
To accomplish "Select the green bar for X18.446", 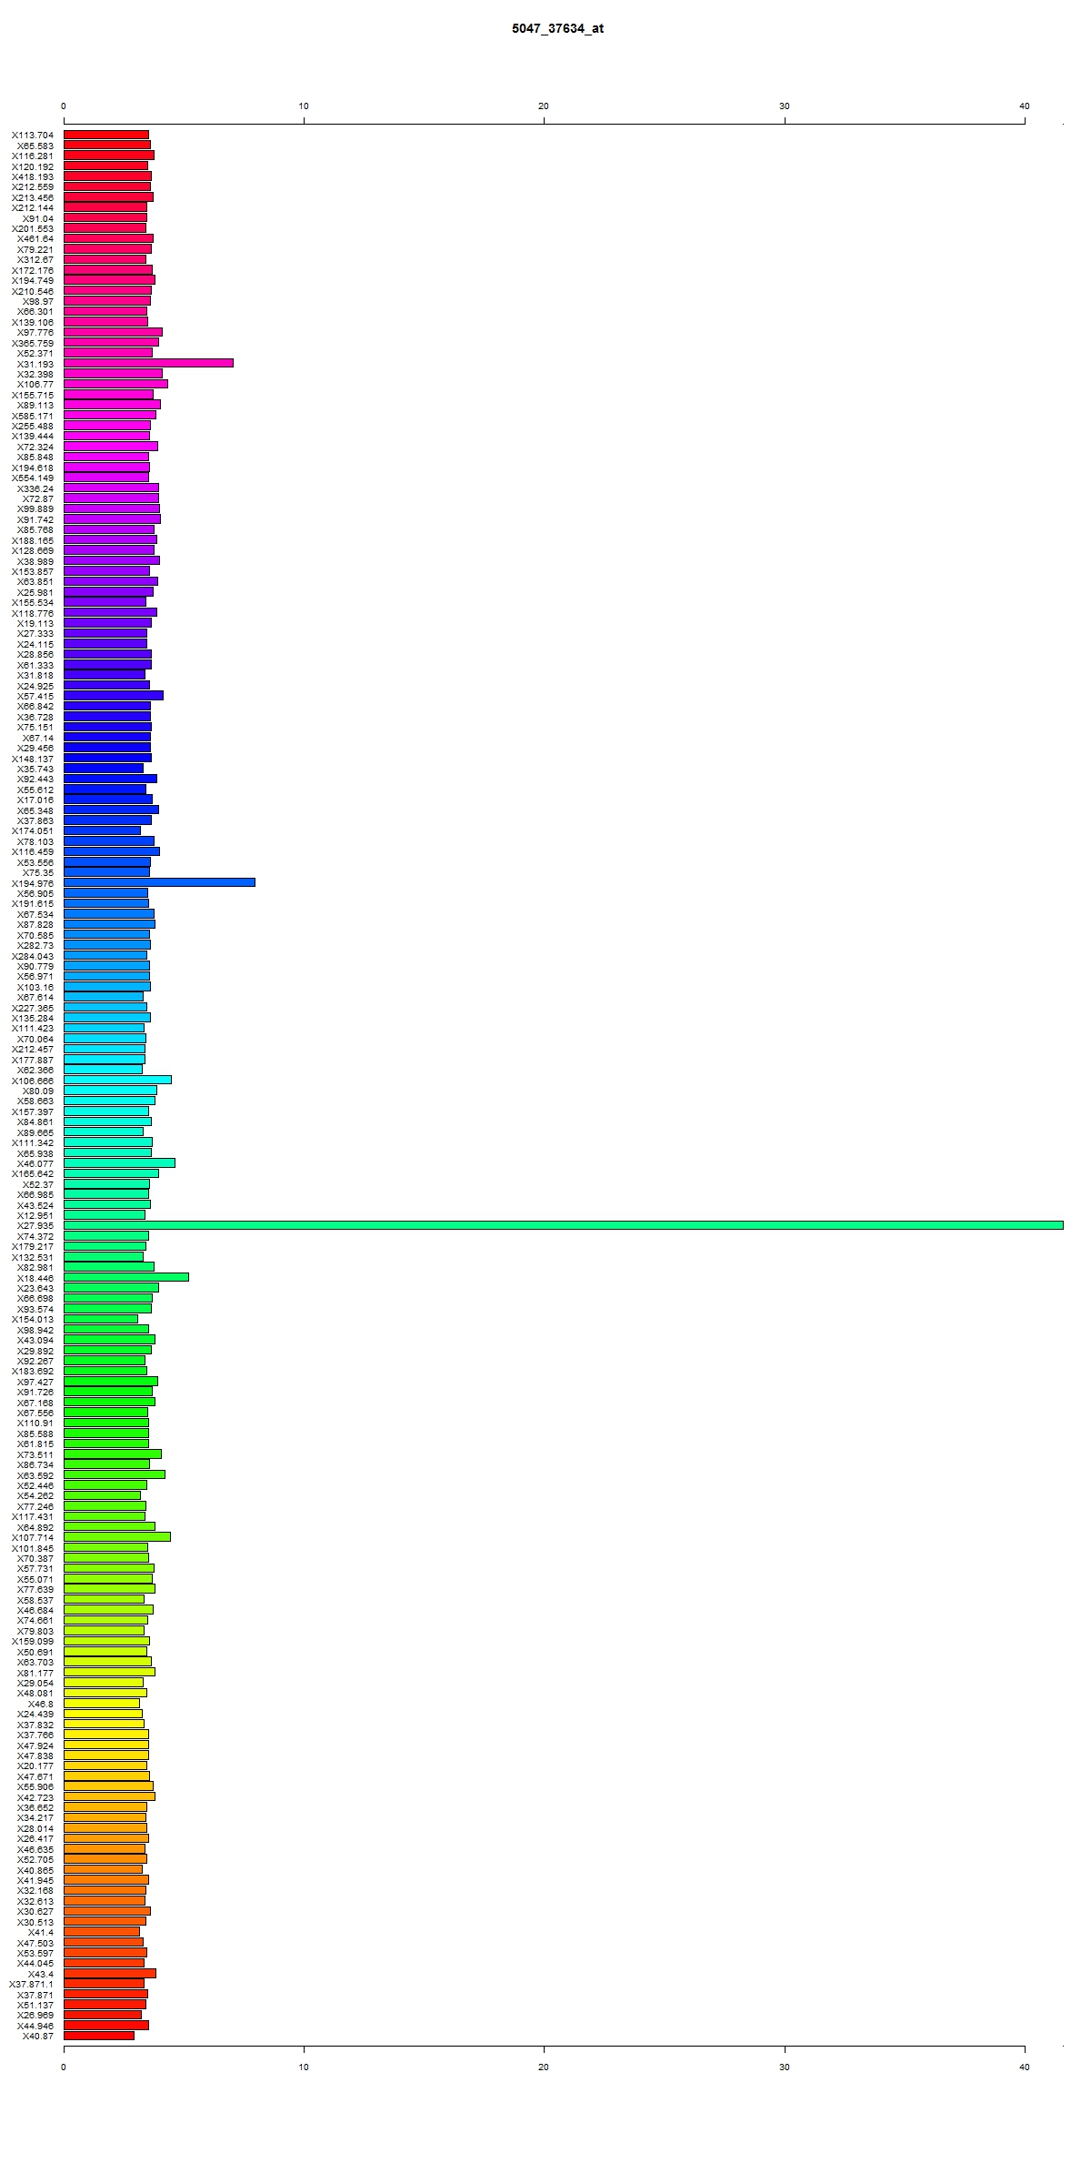I will click(126, 1277).
